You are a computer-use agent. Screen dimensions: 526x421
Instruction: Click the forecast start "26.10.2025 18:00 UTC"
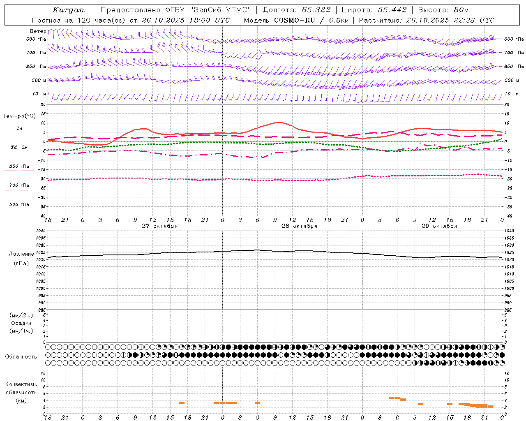pos(186,20)
